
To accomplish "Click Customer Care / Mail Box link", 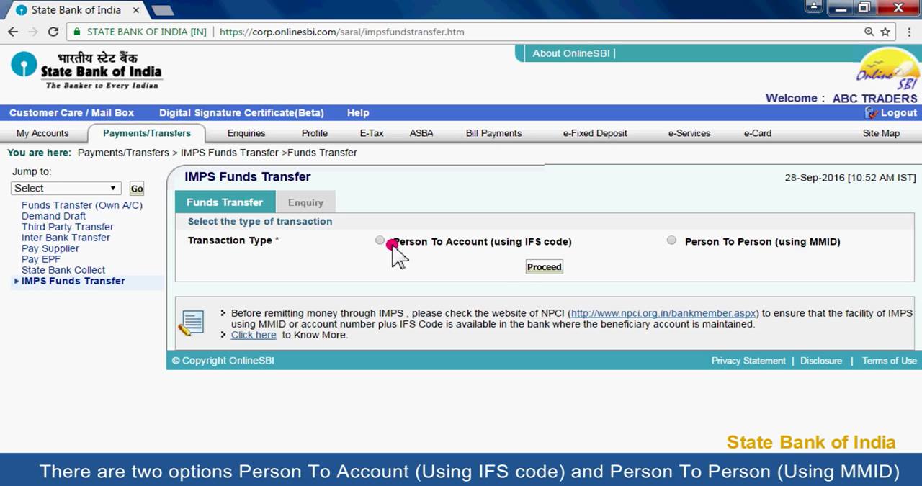I will (71, 113).
